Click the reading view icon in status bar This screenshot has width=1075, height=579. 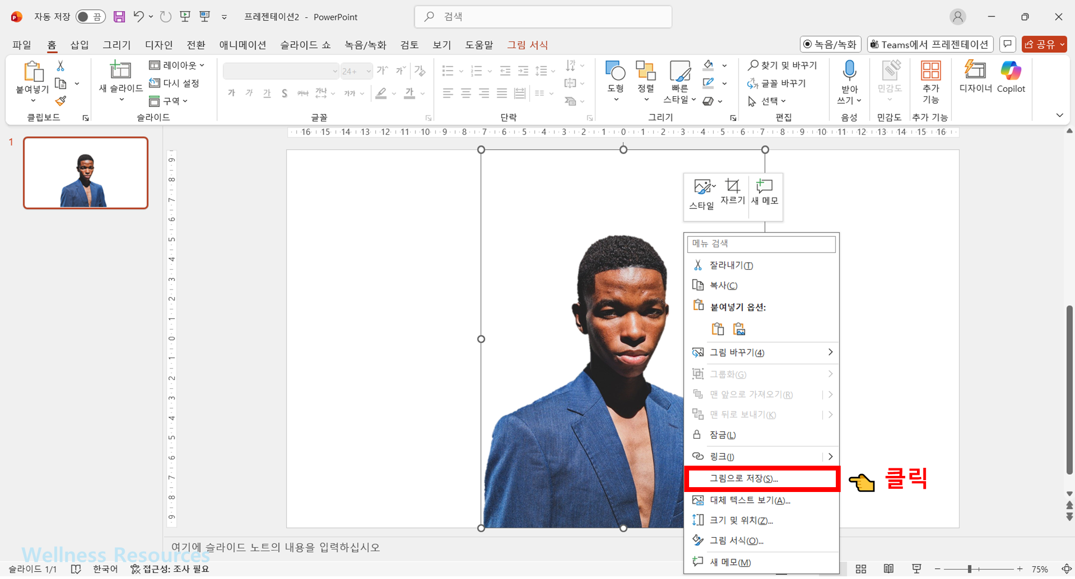(x=889, y=569)
